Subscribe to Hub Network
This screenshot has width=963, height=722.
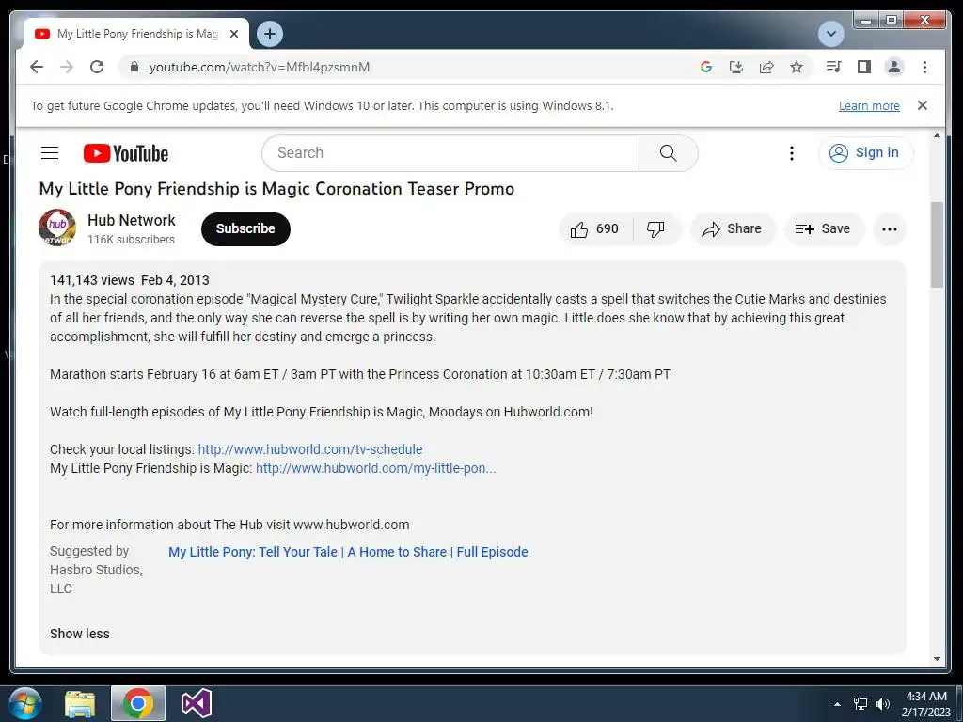click(x=245, y=229)
